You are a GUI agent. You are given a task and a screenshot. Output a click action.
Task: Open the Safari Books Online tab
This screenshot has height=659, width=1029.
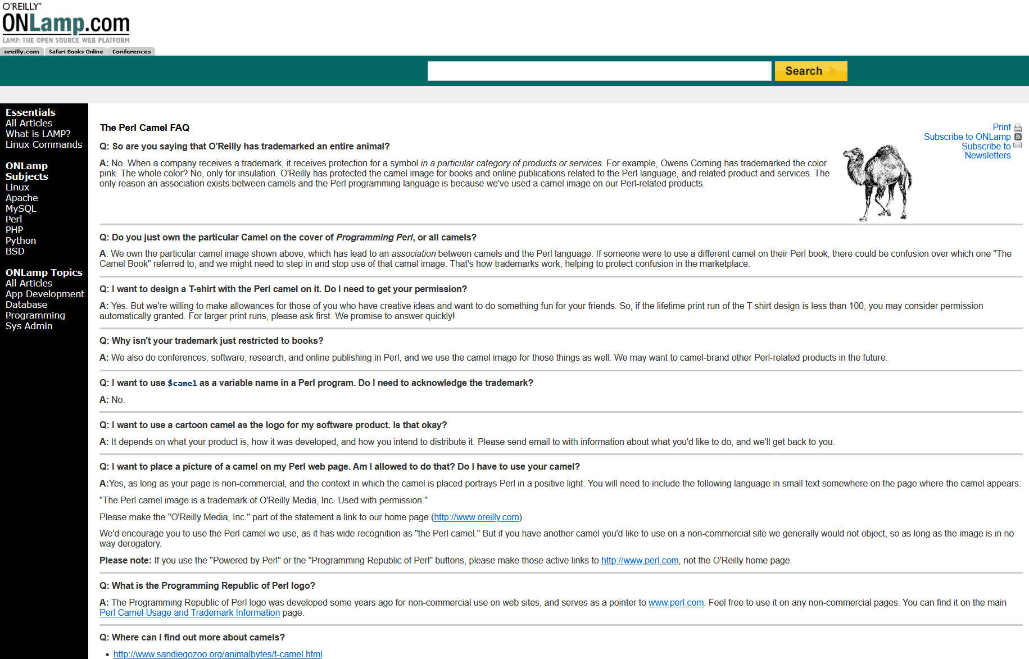click(x=76, y=52)
